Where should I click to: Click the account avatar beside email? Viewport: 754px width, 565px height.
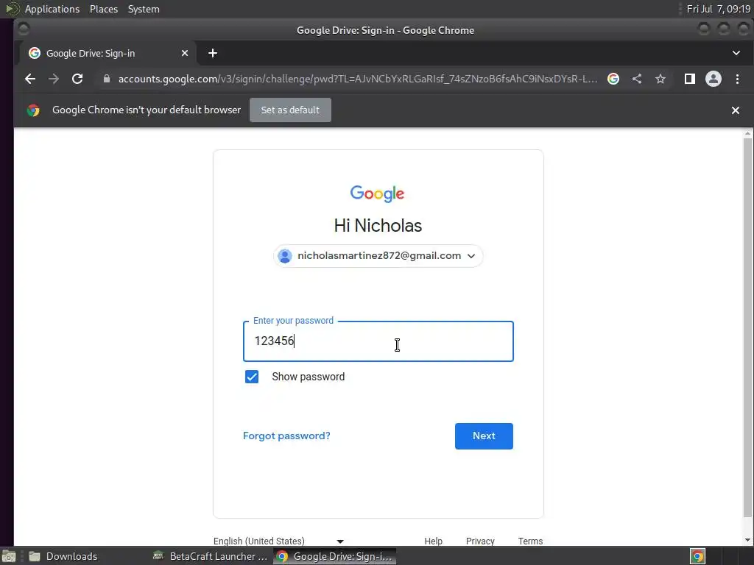[285, 256]
